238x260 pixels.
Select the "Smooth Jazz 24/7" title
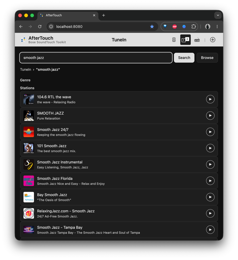53,130
